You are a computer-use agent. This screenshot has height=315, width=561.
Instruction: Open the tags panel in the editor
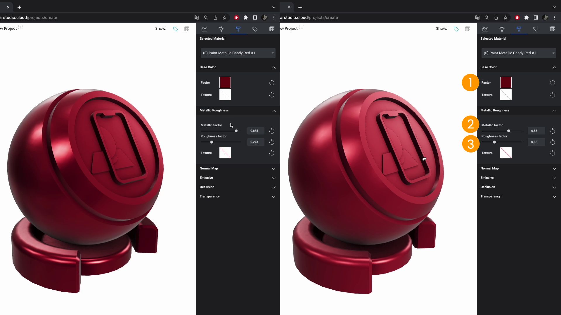click(255, 29)
